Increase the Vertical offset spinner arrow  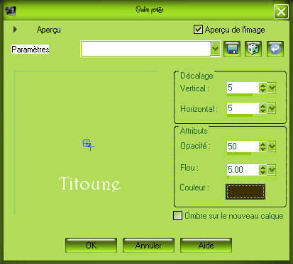click(x=262, y=86)
